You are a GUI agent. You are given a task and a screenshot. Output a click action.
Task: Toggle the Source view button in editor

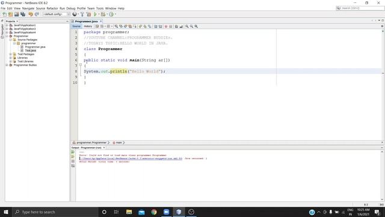[76, 27]
